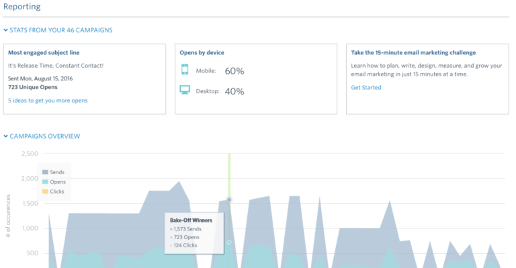
Task: Click the Reporting page heading
Action: (22, 7)
